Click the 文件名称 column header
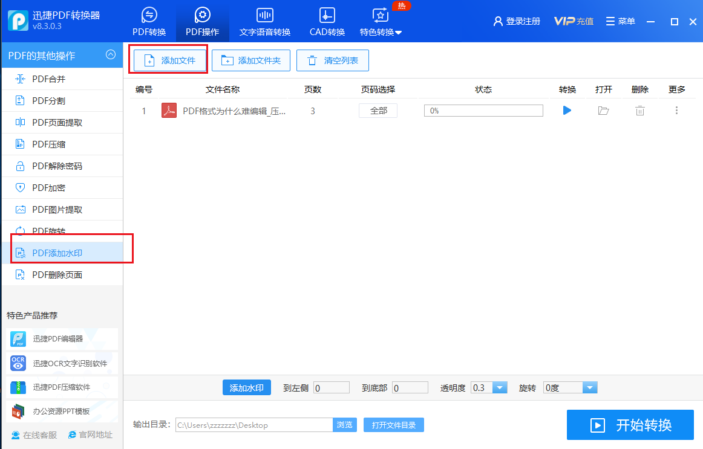Screen dimensions: 703x449 223,89
